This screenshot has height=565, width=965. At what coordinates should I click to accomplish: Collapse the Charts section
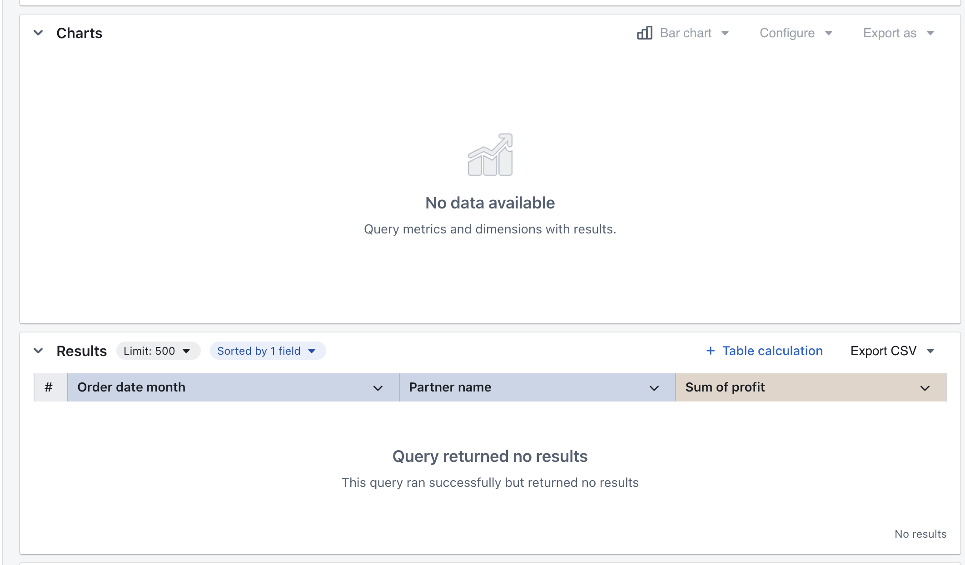39,33
